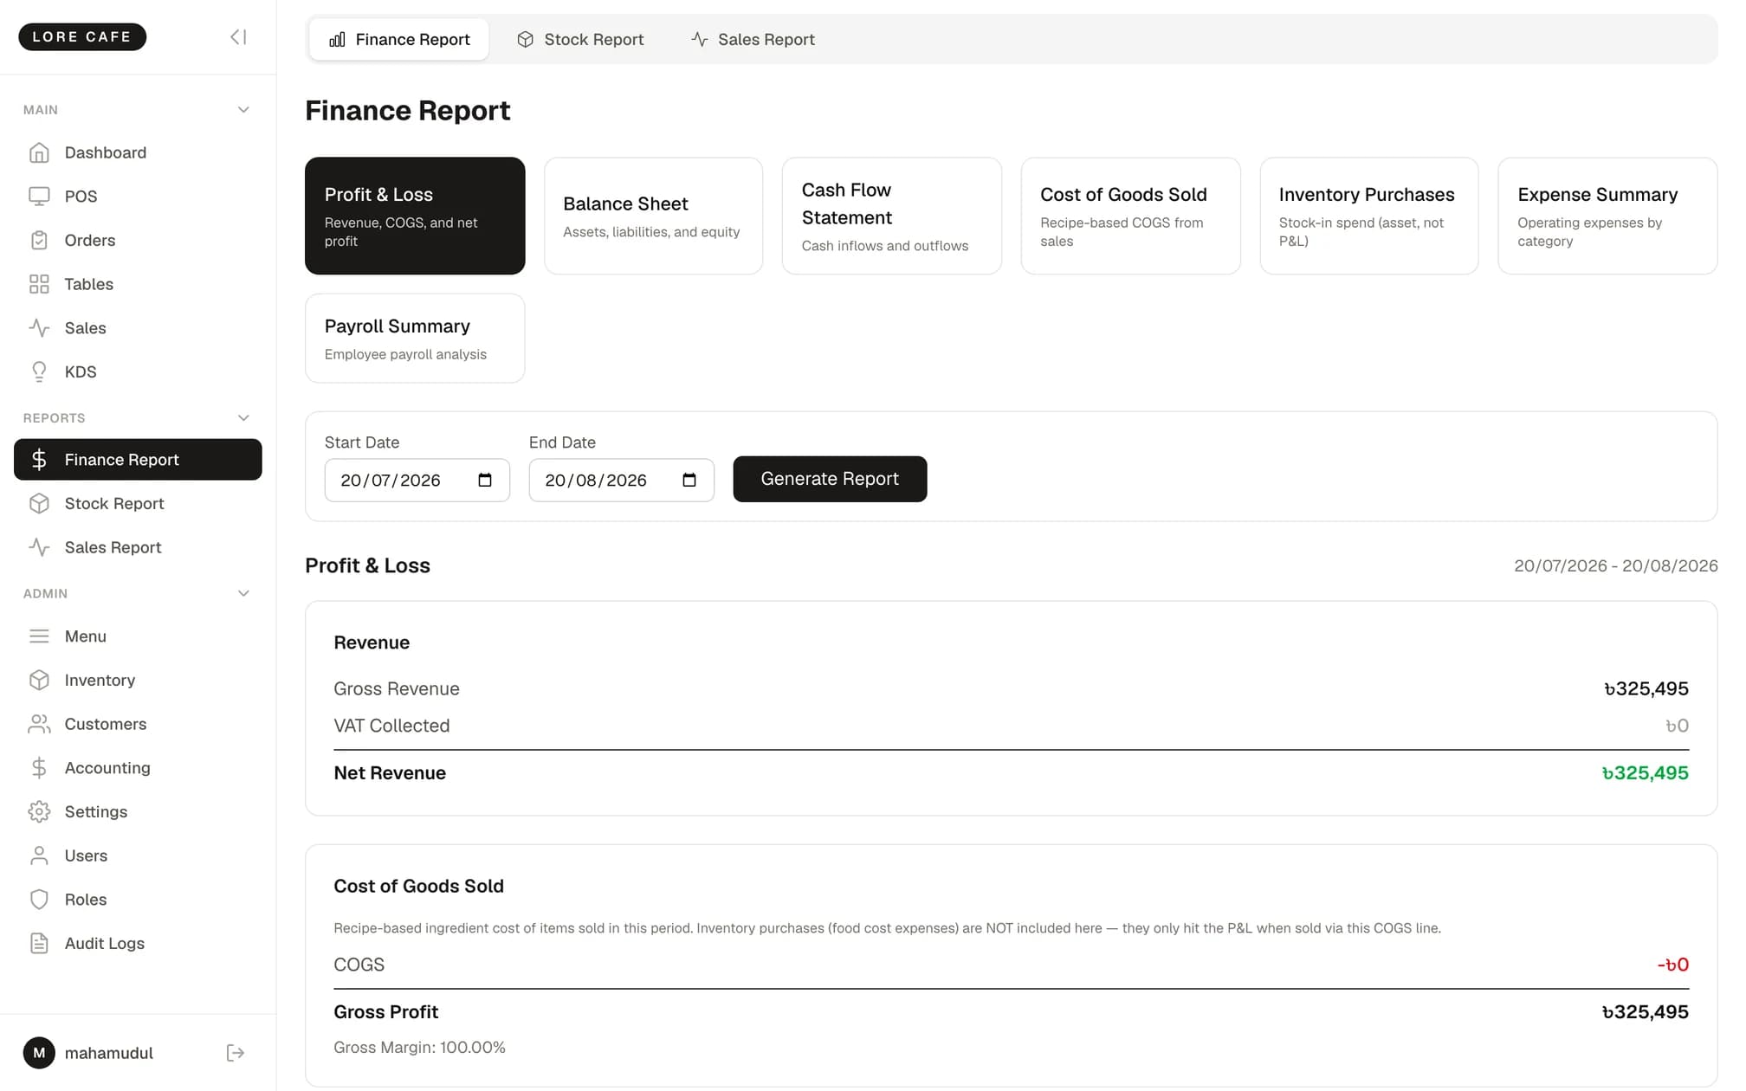Image resolution: width=1746 pixels, height=1091 pixels.
Task: Open Sales Report in the sidebar
Action: pos(138,547)
